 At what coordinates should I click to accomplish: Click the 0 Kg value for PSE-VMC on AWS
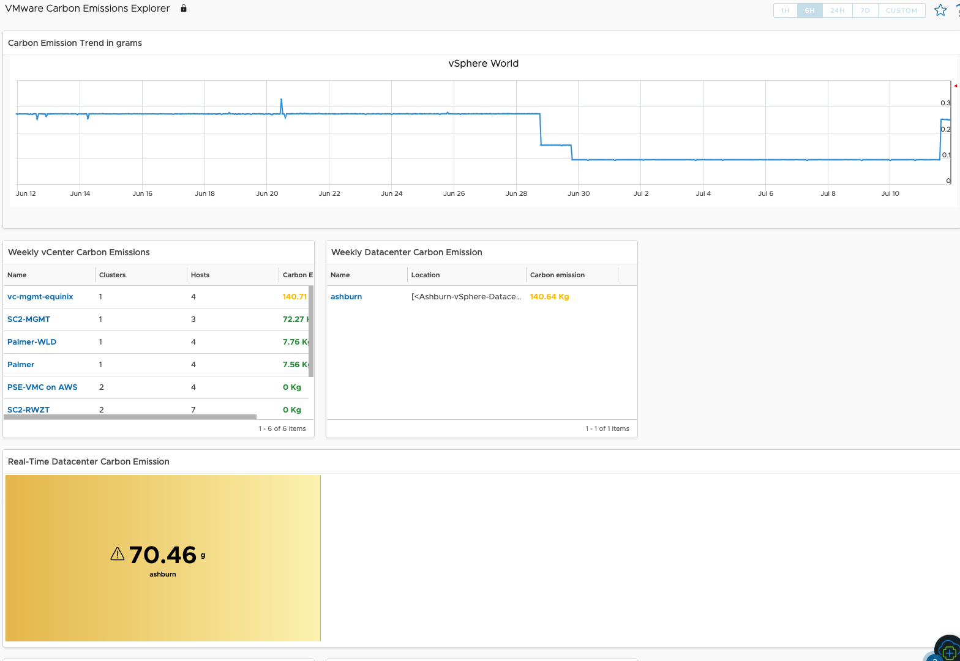coord(292,387)
